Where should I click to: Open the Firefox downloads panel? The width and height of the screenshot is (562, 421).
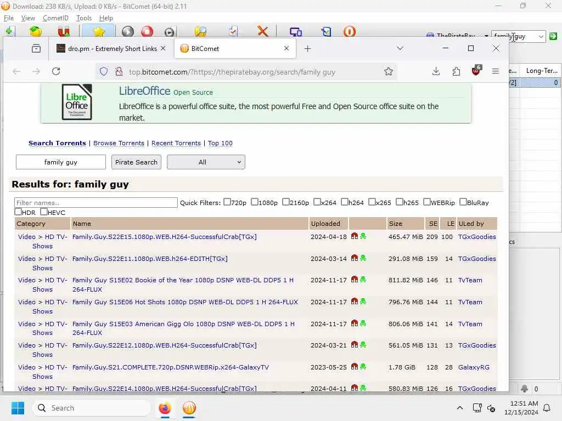(436, 72)
